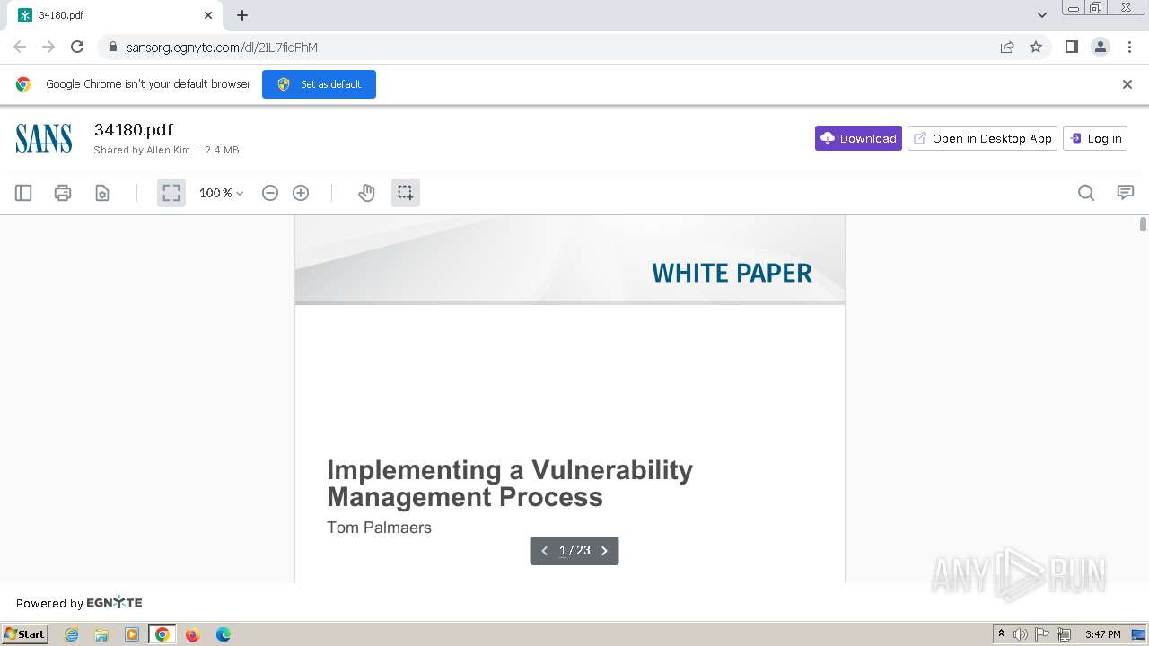Reload the current page
The image size is (1149, 646).
click(x=77, y=47)
